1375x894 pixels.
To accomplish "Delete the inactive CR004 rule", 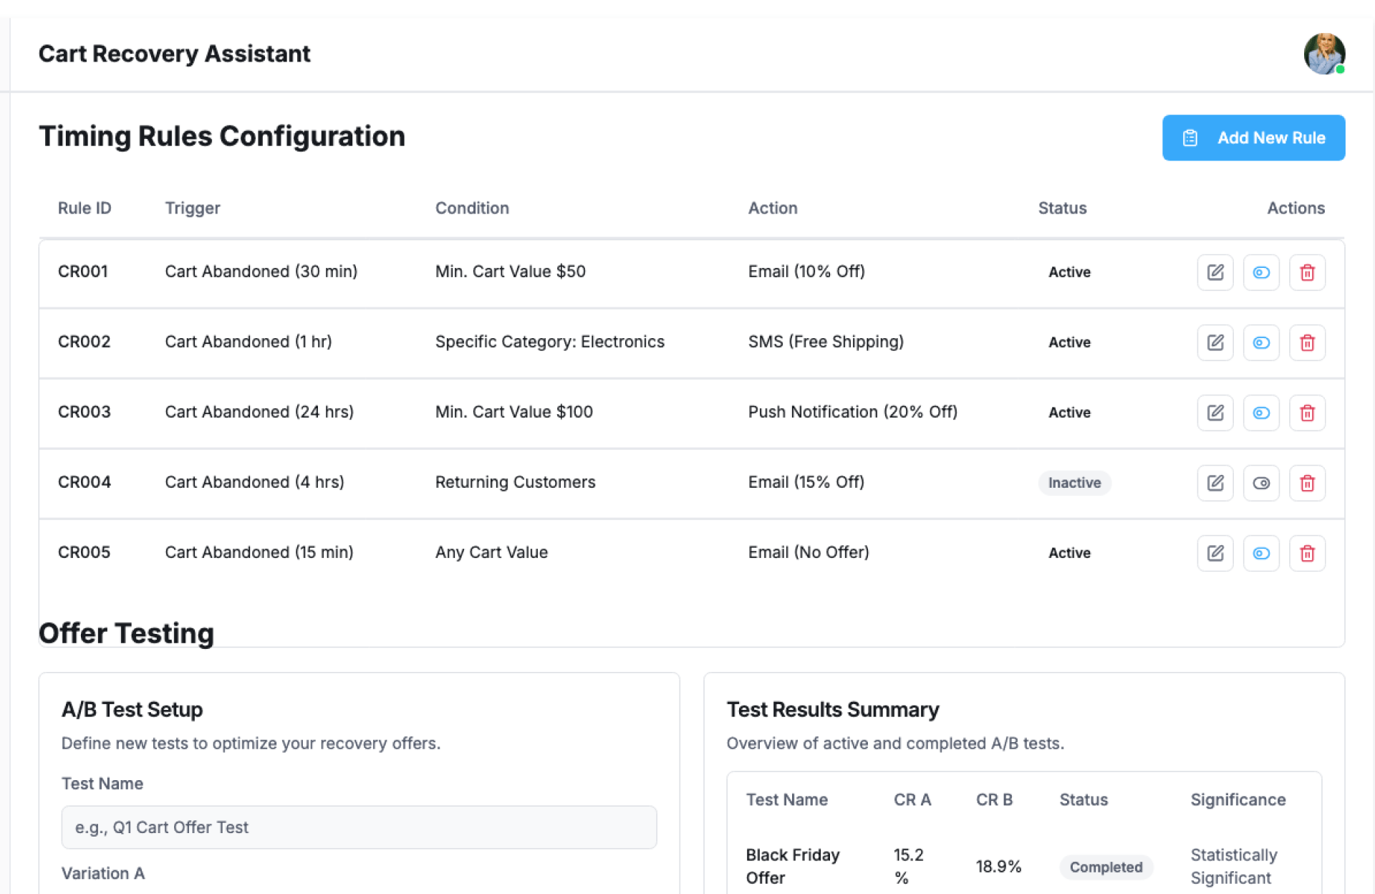I will 1306,483.
